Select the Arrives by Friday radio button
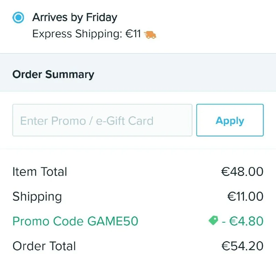Viewport: 276px width, 266px height. (x=18, y=17)
